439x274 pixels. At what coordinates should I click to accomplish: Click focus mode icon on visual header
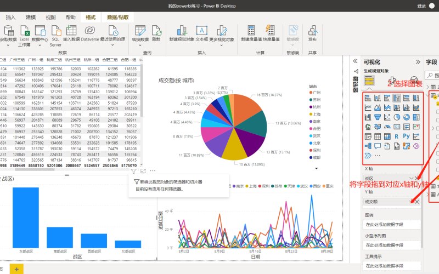(143, 171)
